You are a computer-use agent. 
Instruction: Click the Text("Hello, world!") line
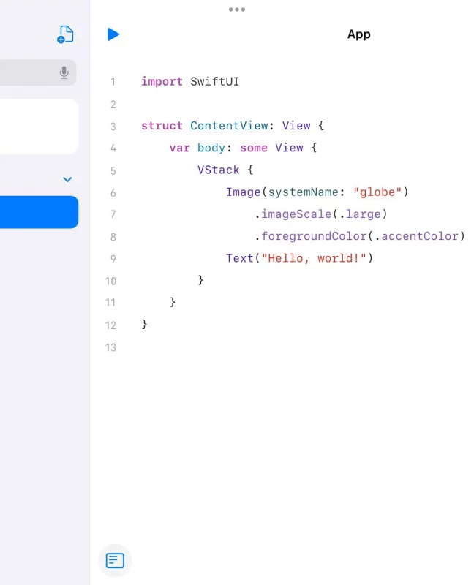tap(299, 258)
